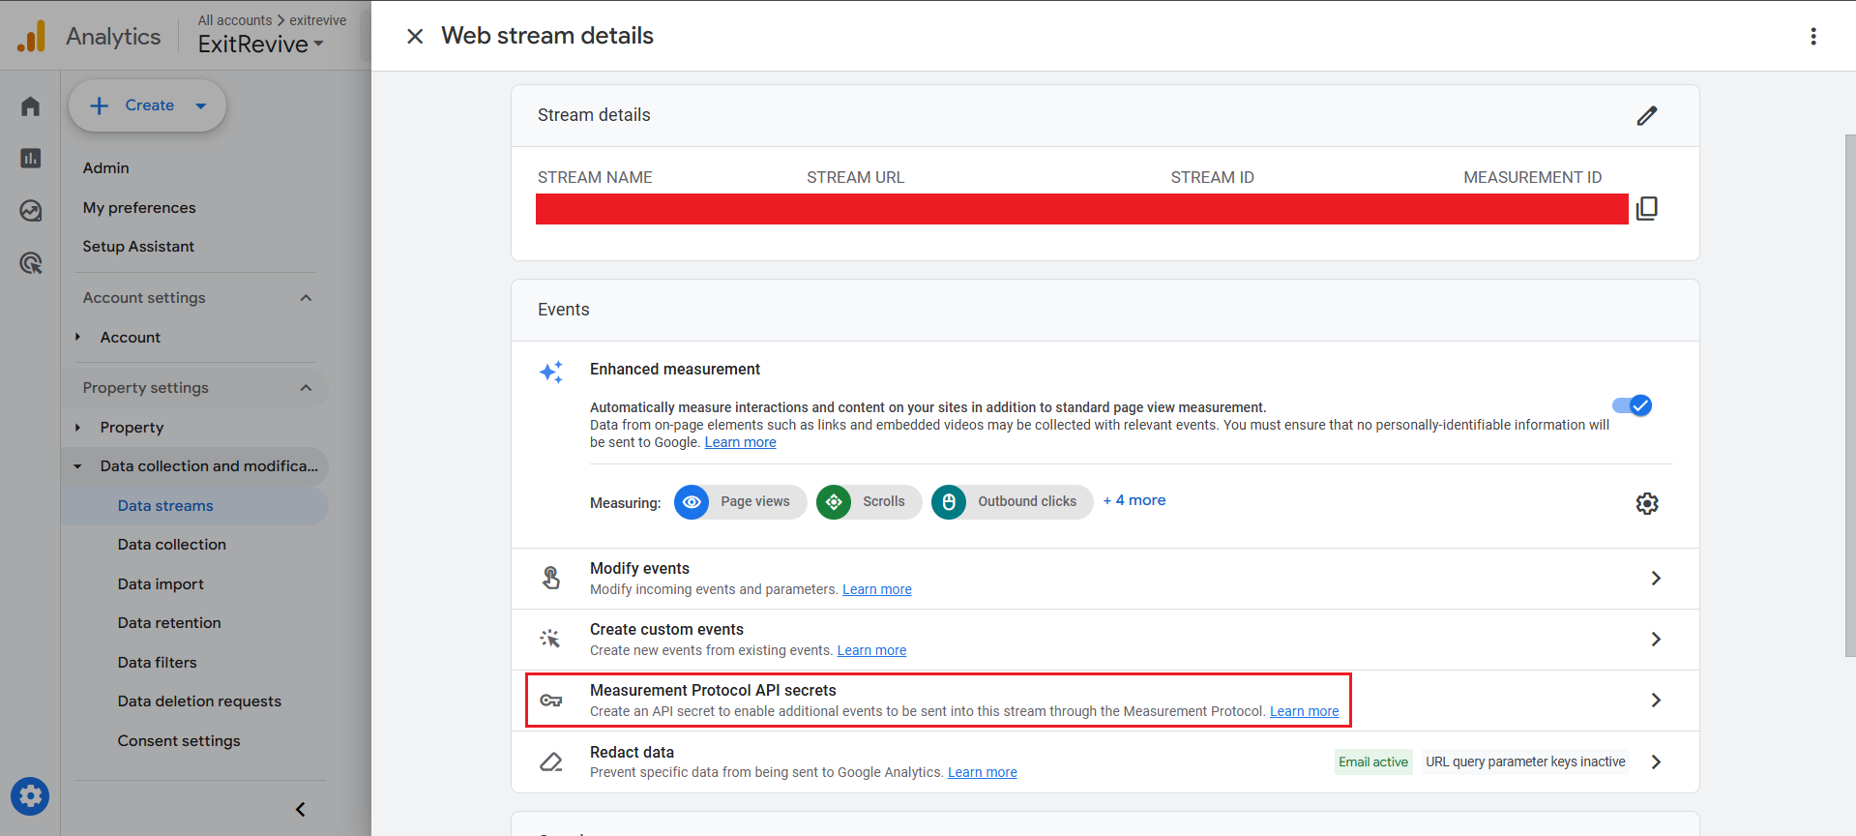
Task: Click the blue Admin gear icon
Action: click(x=30, y=796)
